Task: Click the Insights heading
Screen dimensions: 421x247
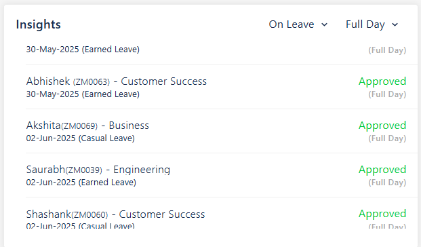Action: pyautogui.click(x=39, y=24)
